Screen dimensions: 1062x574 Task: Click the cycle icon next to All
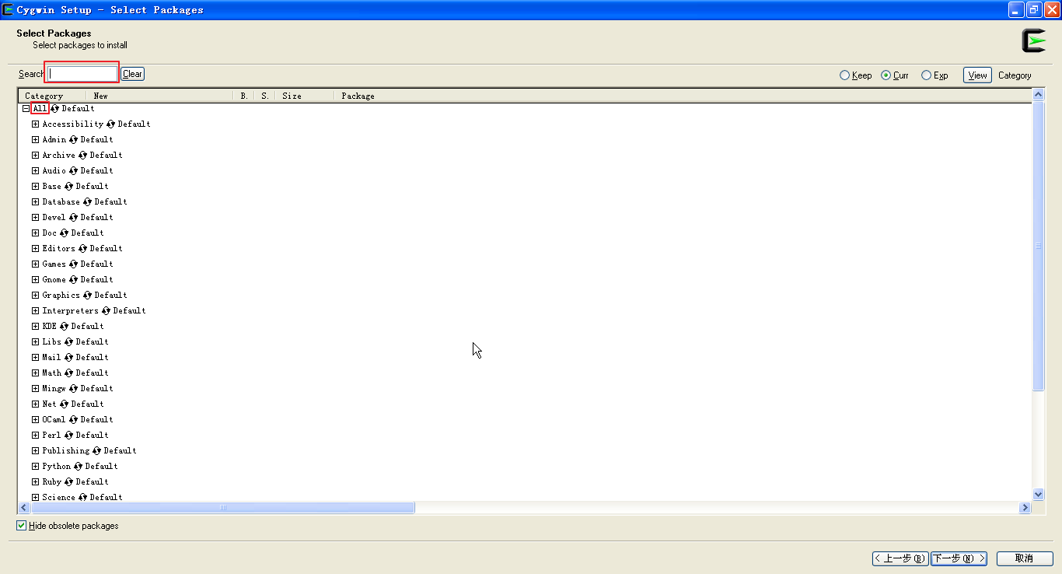(x=54, y=109)
